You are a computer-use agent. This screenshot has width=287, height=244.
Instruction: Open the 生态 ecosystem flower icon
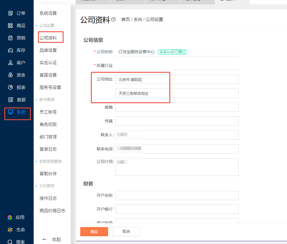coord(10,230)
